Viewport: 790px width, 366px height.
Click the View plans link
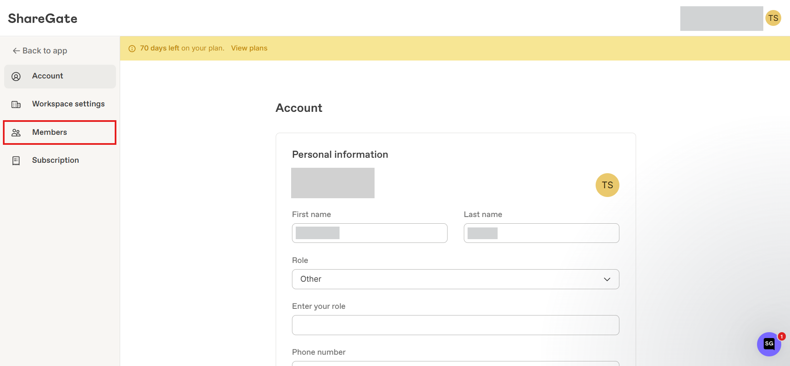pos(249,48)
